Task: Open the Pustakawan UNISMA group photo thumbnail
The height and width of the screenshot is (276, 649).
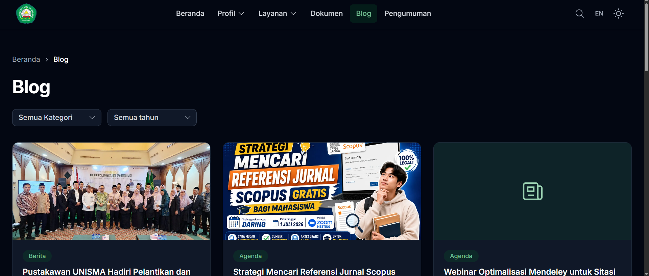Action: pos(111,191)
